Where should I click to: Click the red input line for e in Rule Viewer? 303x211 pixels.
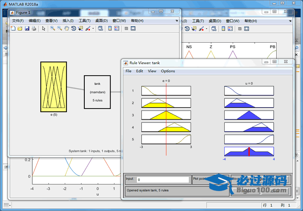[x=166, y=119]
